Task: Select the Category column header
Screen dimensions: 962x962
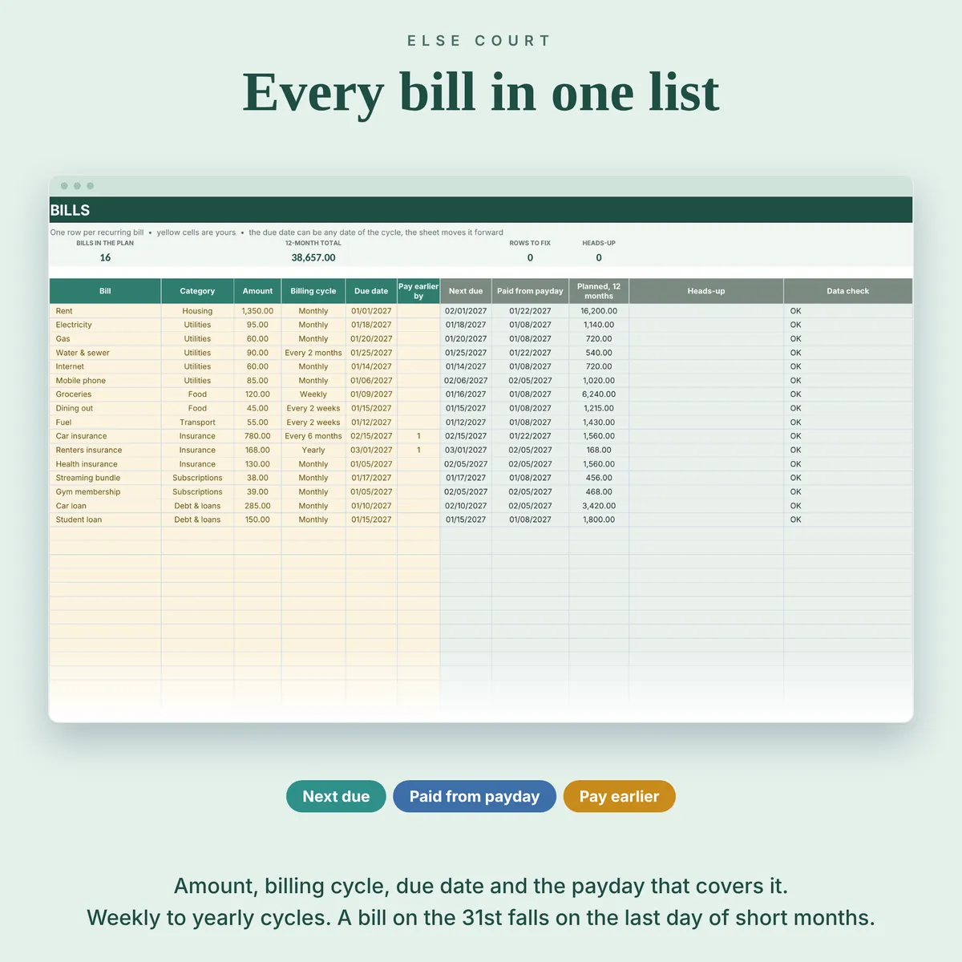Action: [197, 291]
